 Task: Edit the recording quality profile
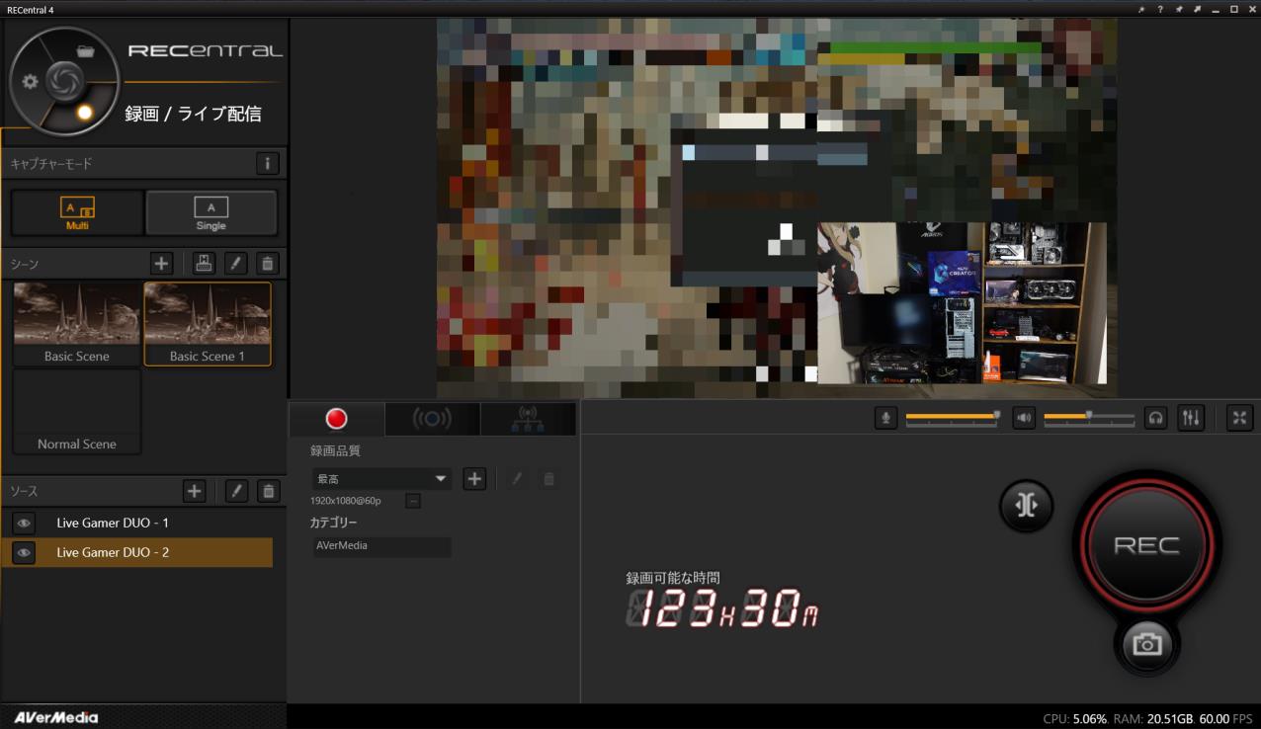(516, 479)
